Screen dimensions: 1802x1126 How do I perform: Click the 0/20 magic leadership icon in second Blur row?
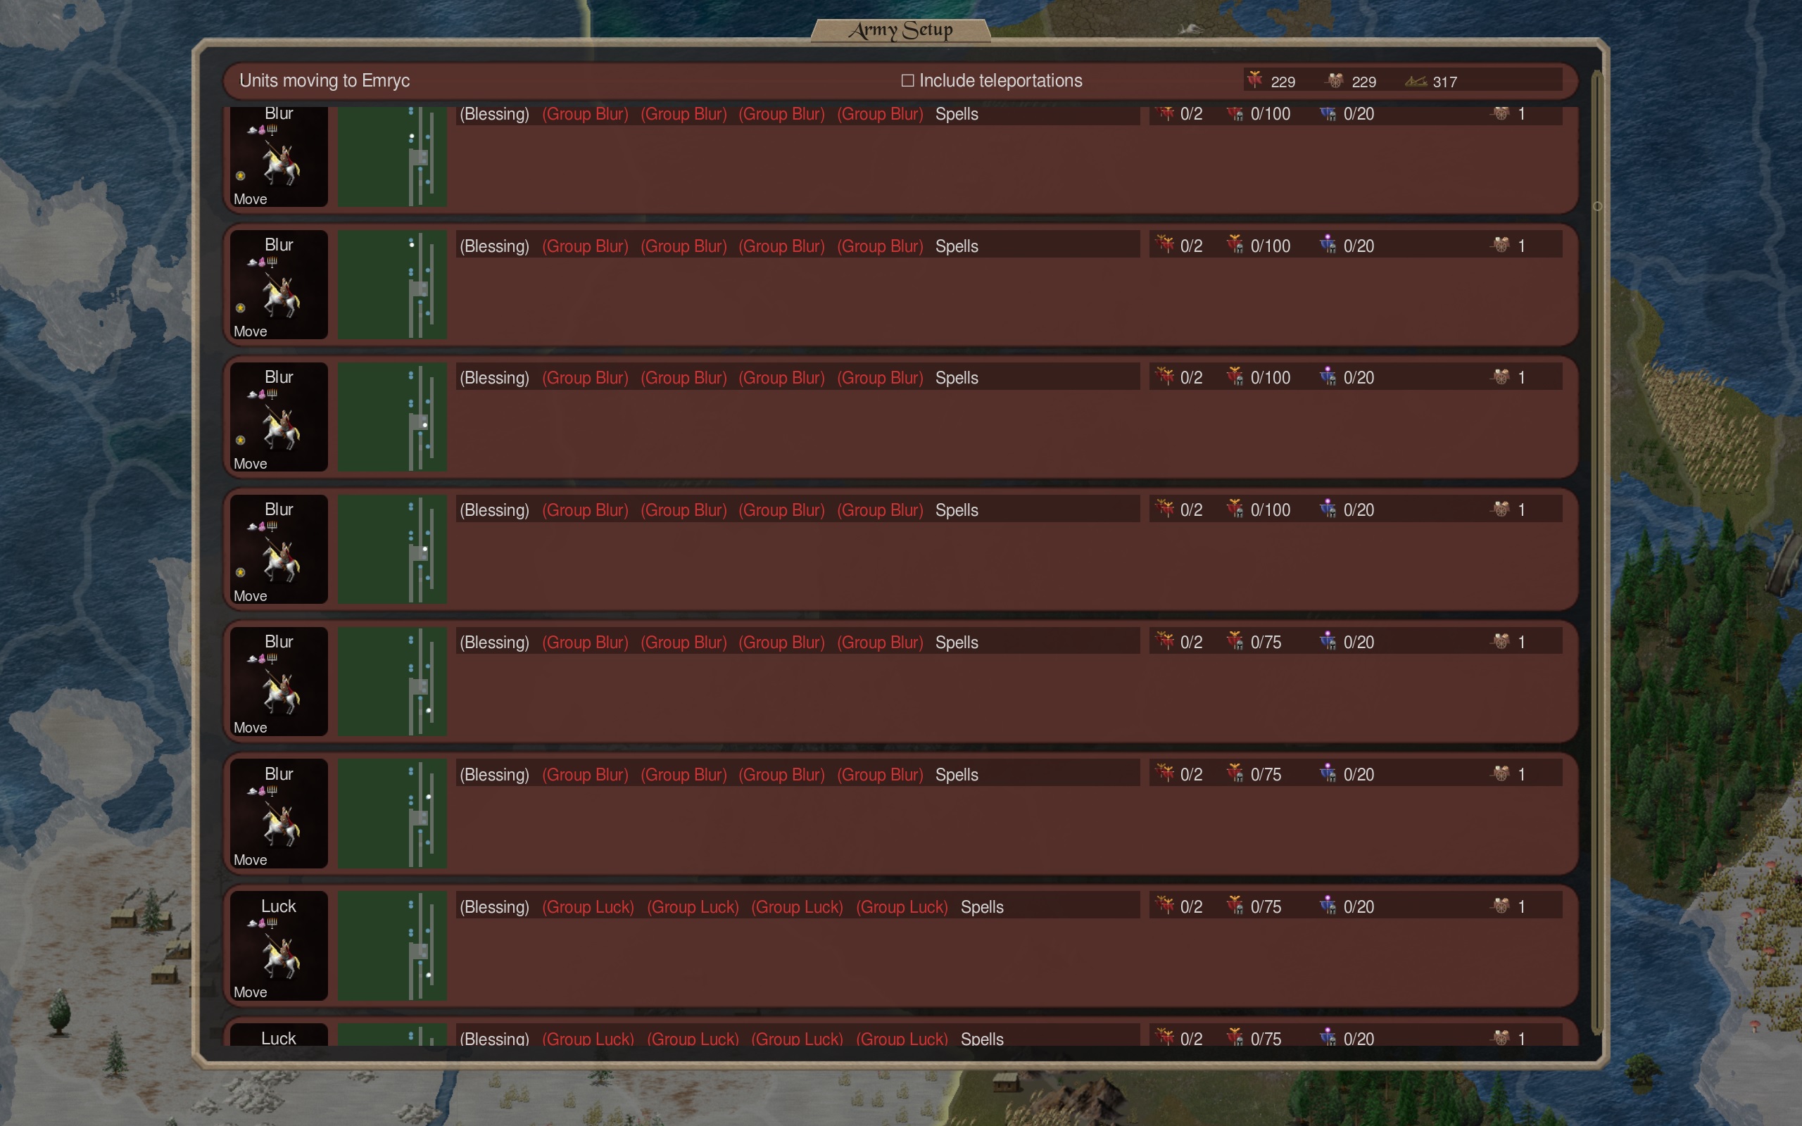pos(1328,244)
